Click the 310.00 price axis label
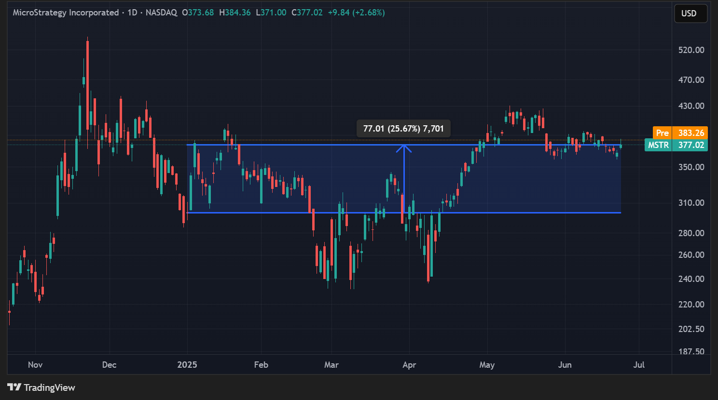The width and height of the screenshot is (718, 400). click(691, 203)
